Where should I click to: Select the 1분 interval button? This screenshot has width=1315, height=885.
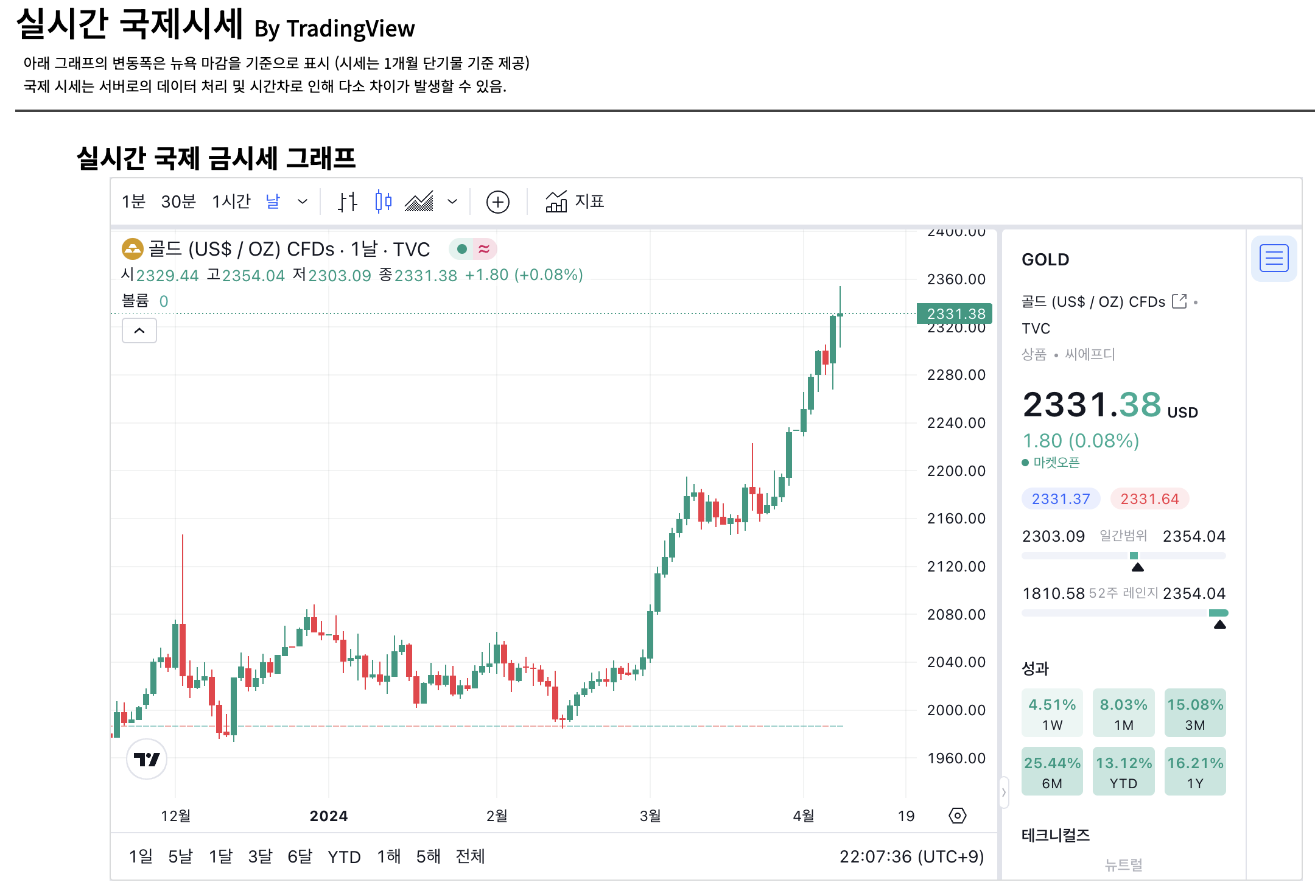135,201
